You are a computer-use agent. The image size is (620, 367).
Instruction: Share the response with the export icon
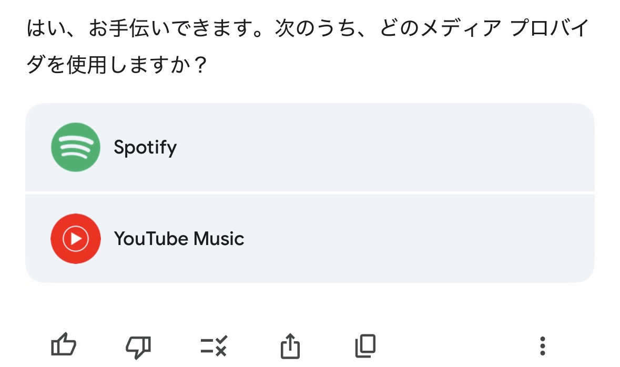[x=290, y=346]
